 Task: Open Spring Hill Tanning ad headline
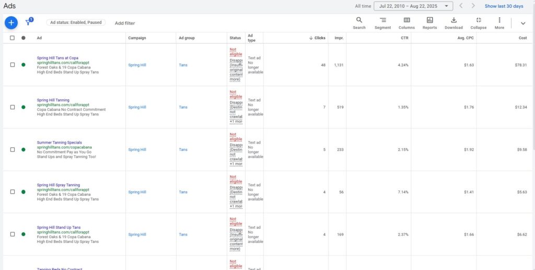click(53, 100)
